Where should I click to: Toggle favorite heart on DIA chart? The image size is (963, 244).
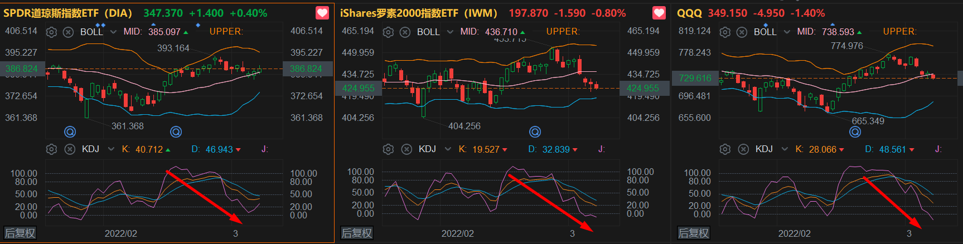coord(322,13)
